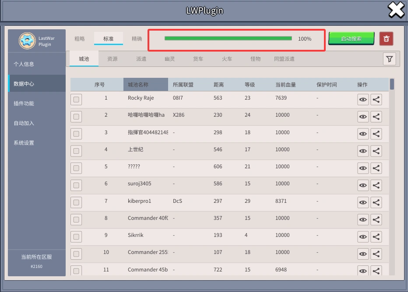View row 2 with alliance X286
Image resolution: width=408 pixels, height=292 pixels.
click(363, 117)
